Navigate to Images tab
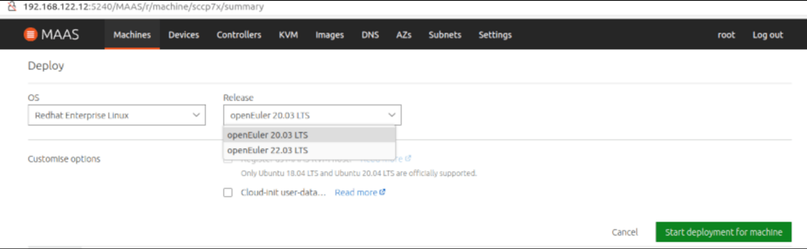This screenshot has height=249, width=807. pyautogui.click(x=330, y=35)
